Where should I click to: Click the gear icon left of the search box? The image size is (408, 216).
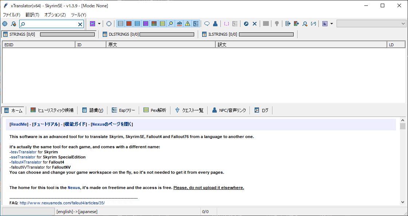[5, 24]
